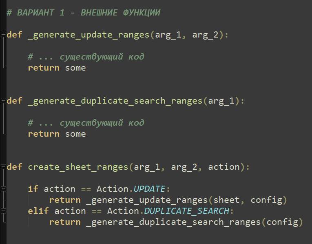312x244 pixels.
Task: Click the DUPLICATE_SEARCH enum member
Action: (x=186, y=211)
